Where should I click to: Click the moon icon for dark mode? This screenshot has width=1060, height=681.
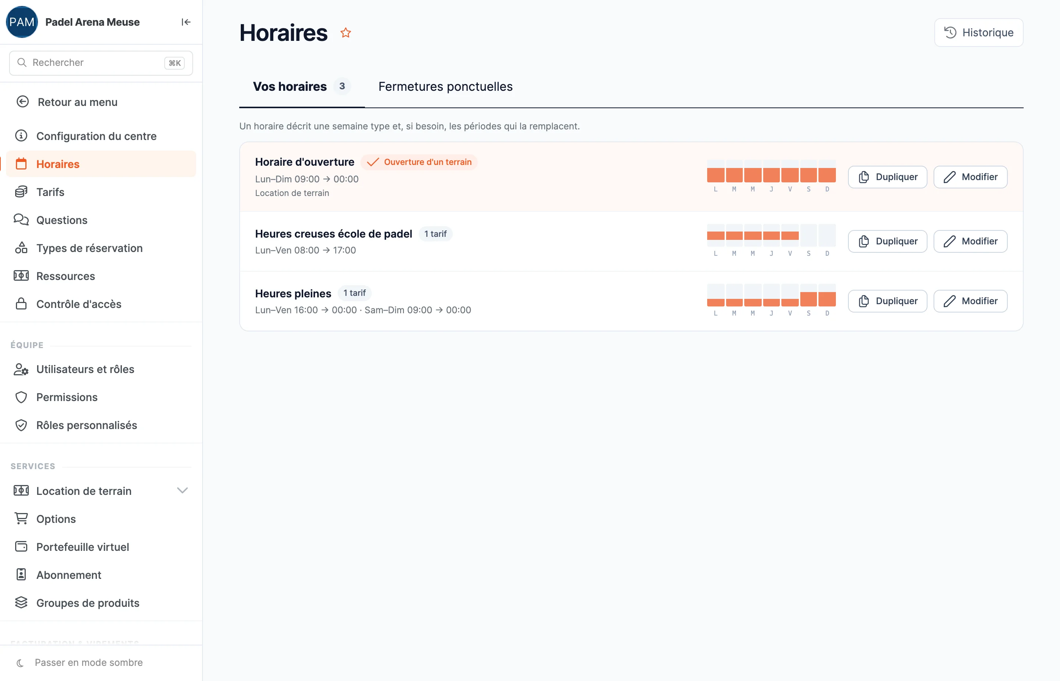pyautogui.click(x=20, y=663)
